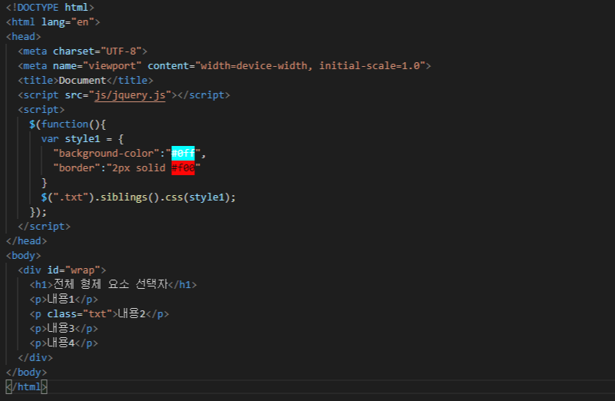Click the paragraph 내용4 line
This screenshot has width=615, height=401.
coord(64,343)
